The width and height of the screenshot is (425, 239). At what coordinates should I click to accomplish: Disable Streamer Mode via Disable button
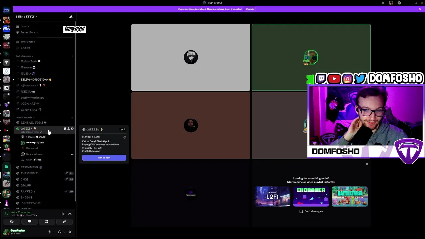(250, 9)
